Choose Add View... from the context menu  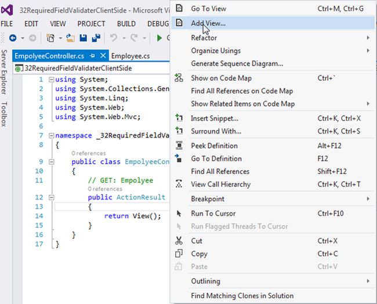tap(208, 23)
